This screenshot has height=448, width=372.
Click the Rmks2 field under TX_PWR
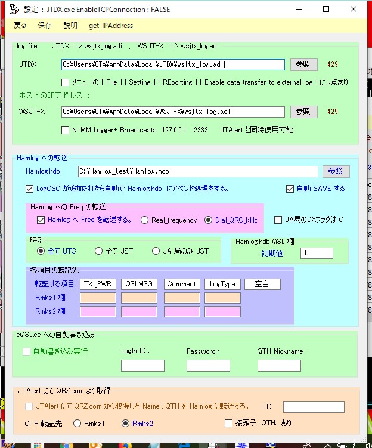[x=98, y=311]
